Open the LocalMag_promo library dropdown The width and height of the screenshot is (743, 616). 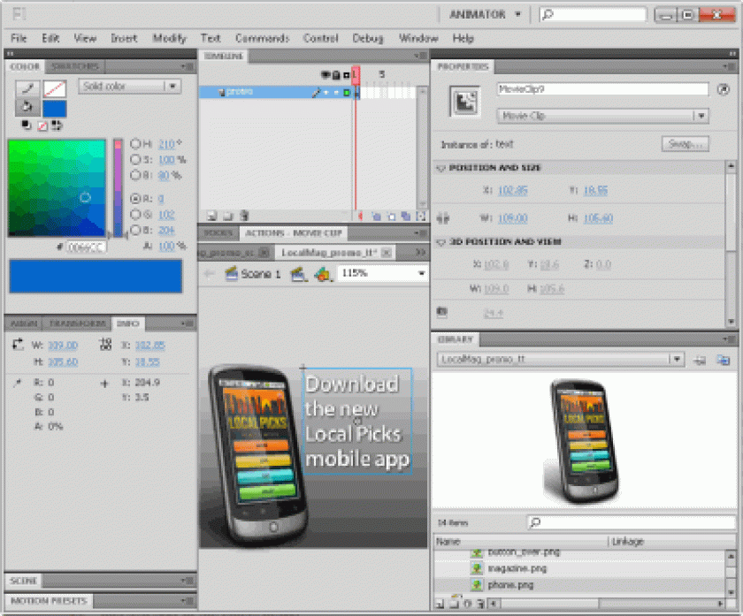tap(678, 360)
